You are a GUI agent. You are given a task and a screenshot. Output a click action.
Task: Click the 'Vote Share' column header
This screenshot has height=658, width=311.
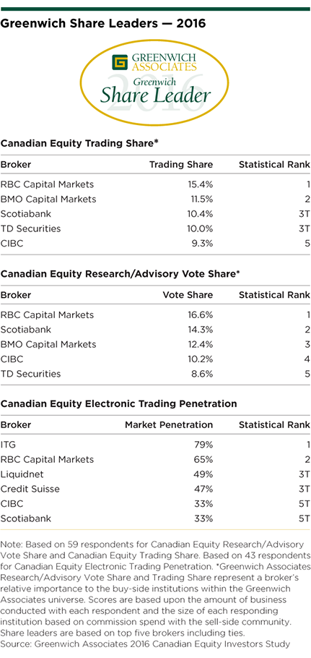[188, 295]
